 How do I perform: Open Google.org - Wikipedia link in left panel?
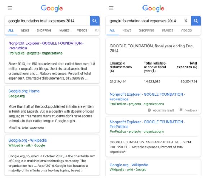27,140
